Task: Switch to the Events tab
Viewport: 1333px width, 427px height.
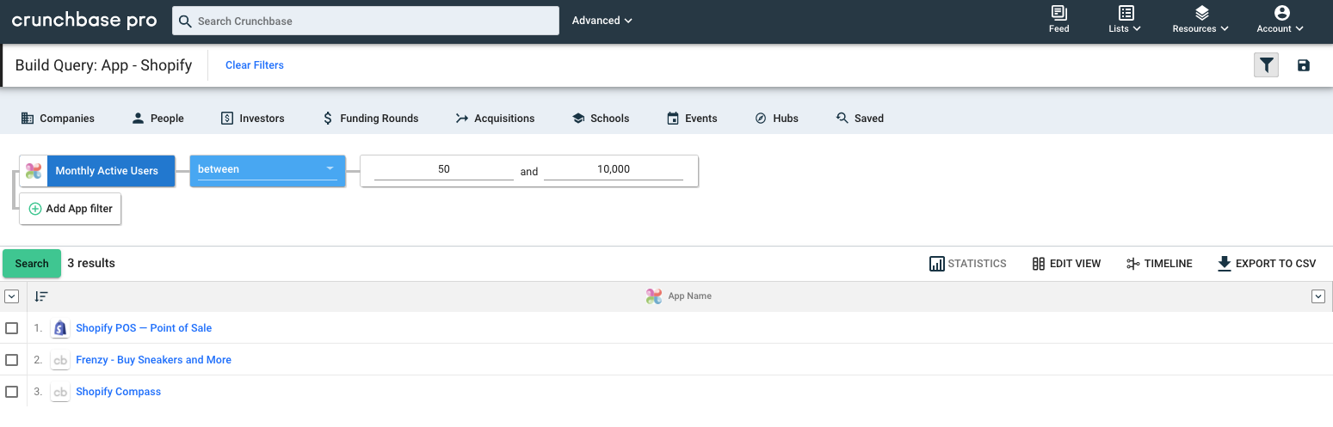Action: point(692,119)
